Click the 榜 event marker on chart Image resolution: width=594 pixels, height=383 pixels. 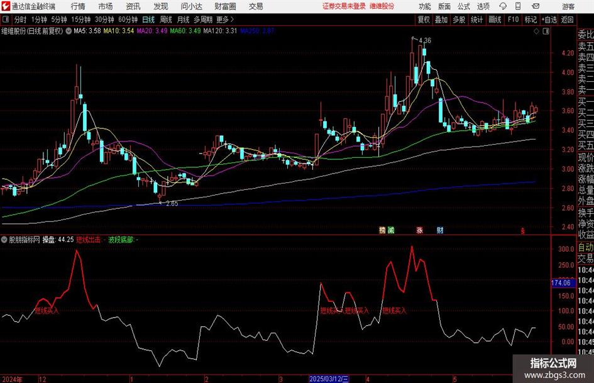pyautogui.click(x=382, y=230)
